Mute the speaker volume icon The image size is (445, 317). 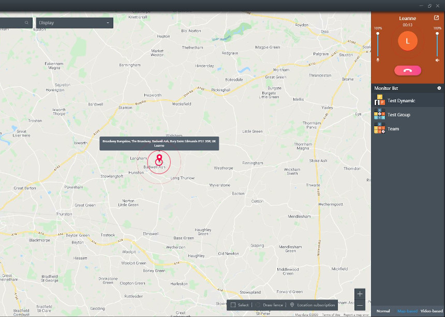pos(437,60)
